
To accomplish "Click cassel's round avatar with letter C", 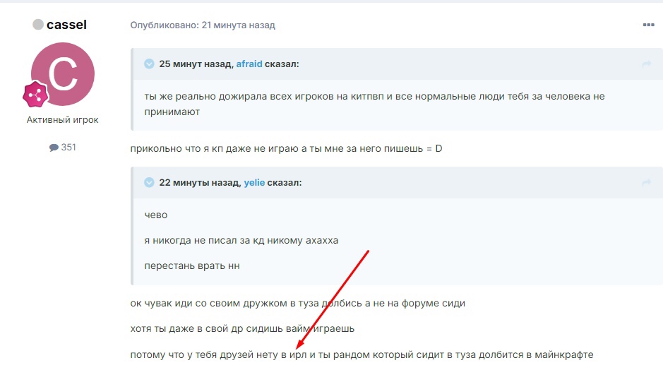I will [x=63, y=74].
